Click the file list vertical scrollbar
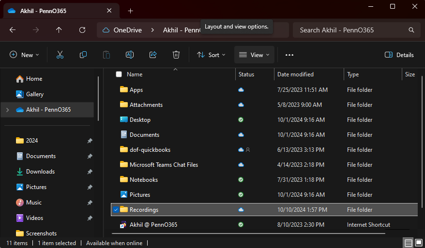The width and height of the screenshot is (425, 248). tap(422, 142)
